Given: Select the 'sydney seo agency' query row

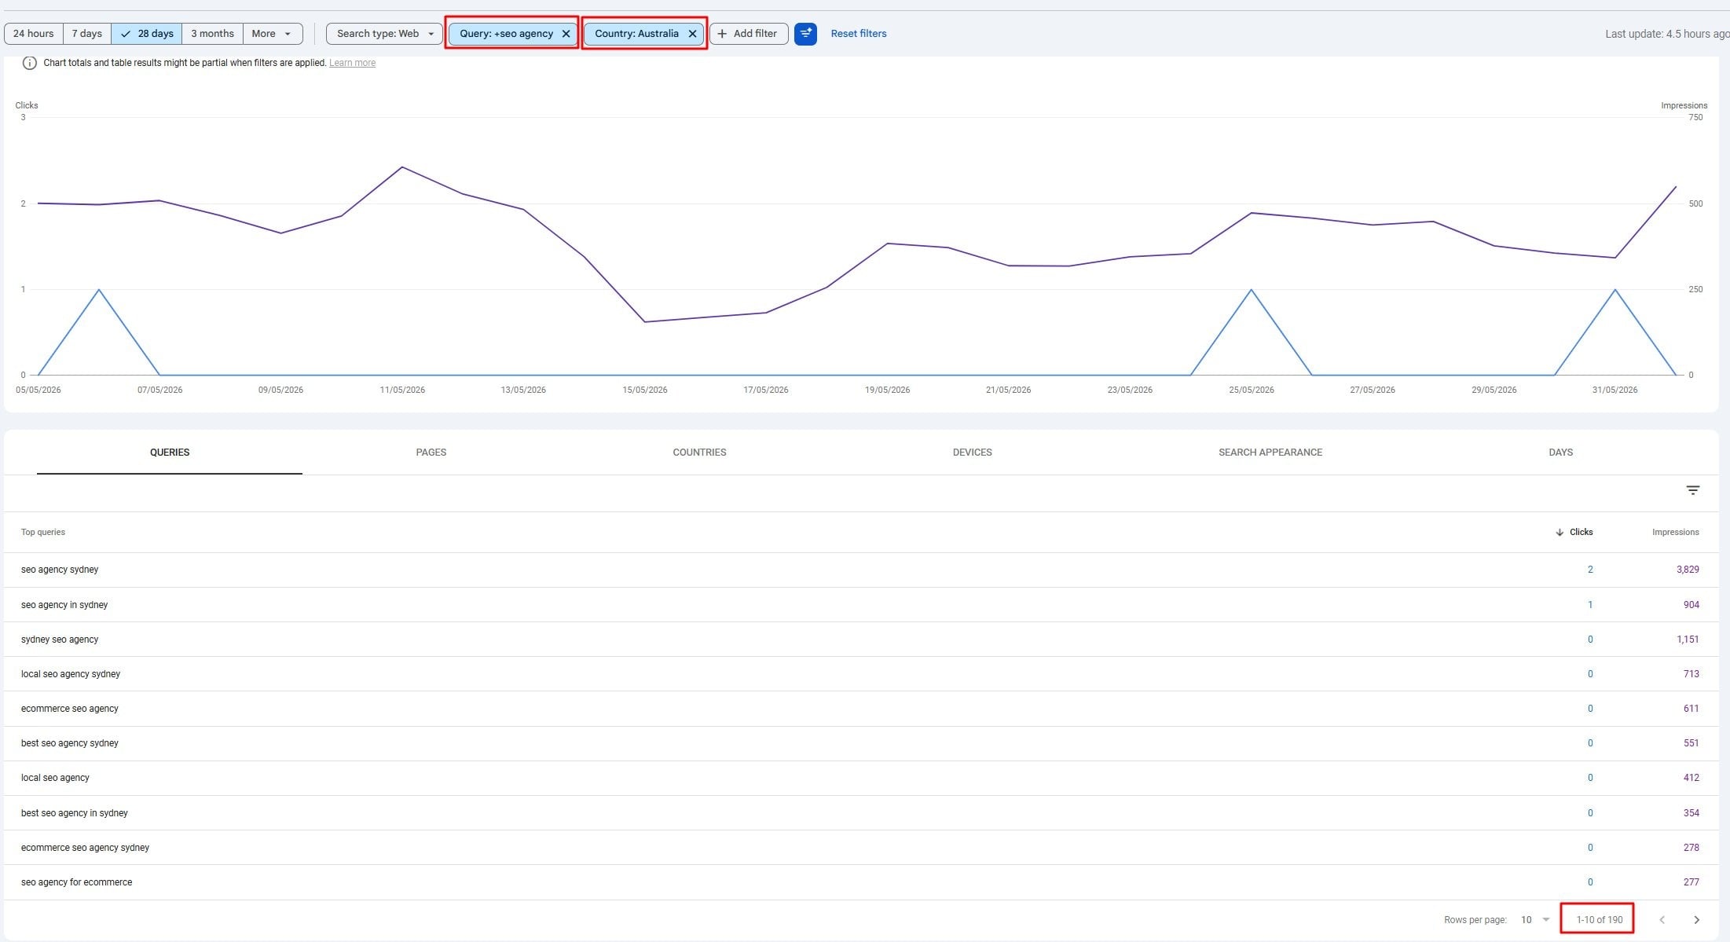Looking at the screenshot, I should pyautogui.click(x=860, y=640).
